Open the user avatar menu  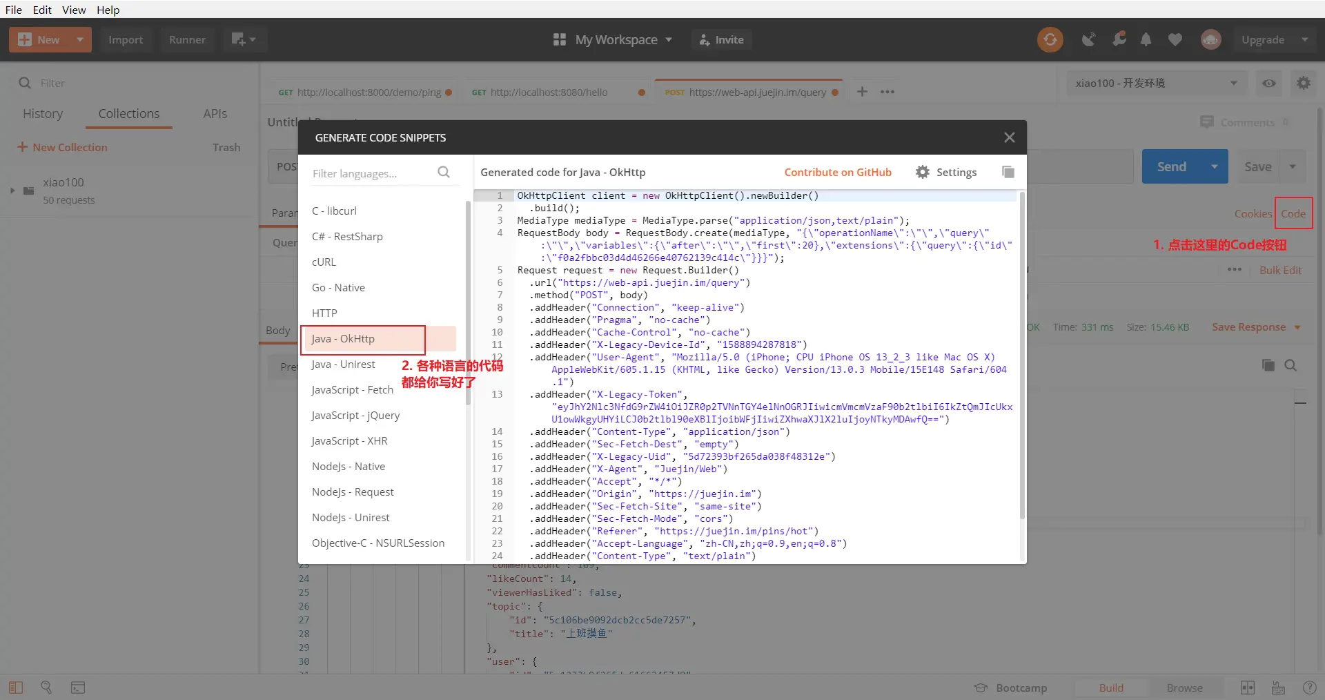click(1210, 39)
